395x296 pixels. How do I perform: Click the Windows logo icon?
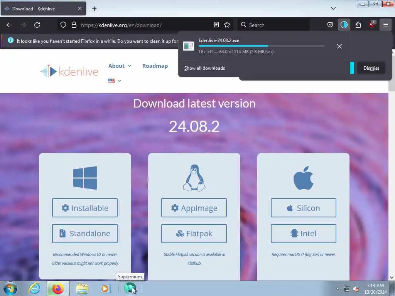click(x=85, y=178)
